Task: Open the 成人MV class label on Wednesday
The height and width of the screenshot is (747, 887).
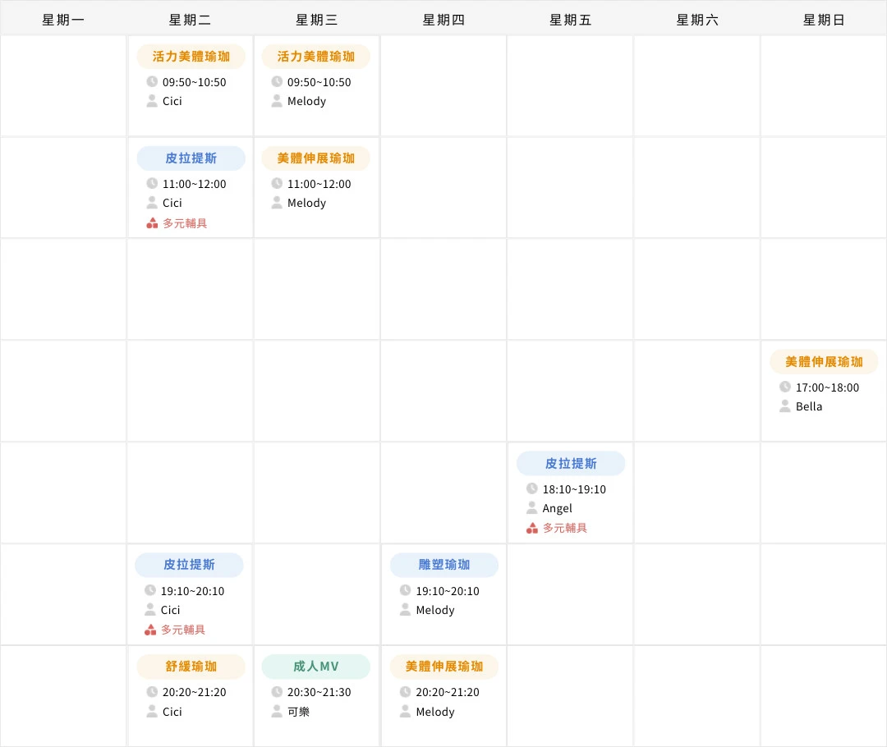Action: click(x=316, y=667)
